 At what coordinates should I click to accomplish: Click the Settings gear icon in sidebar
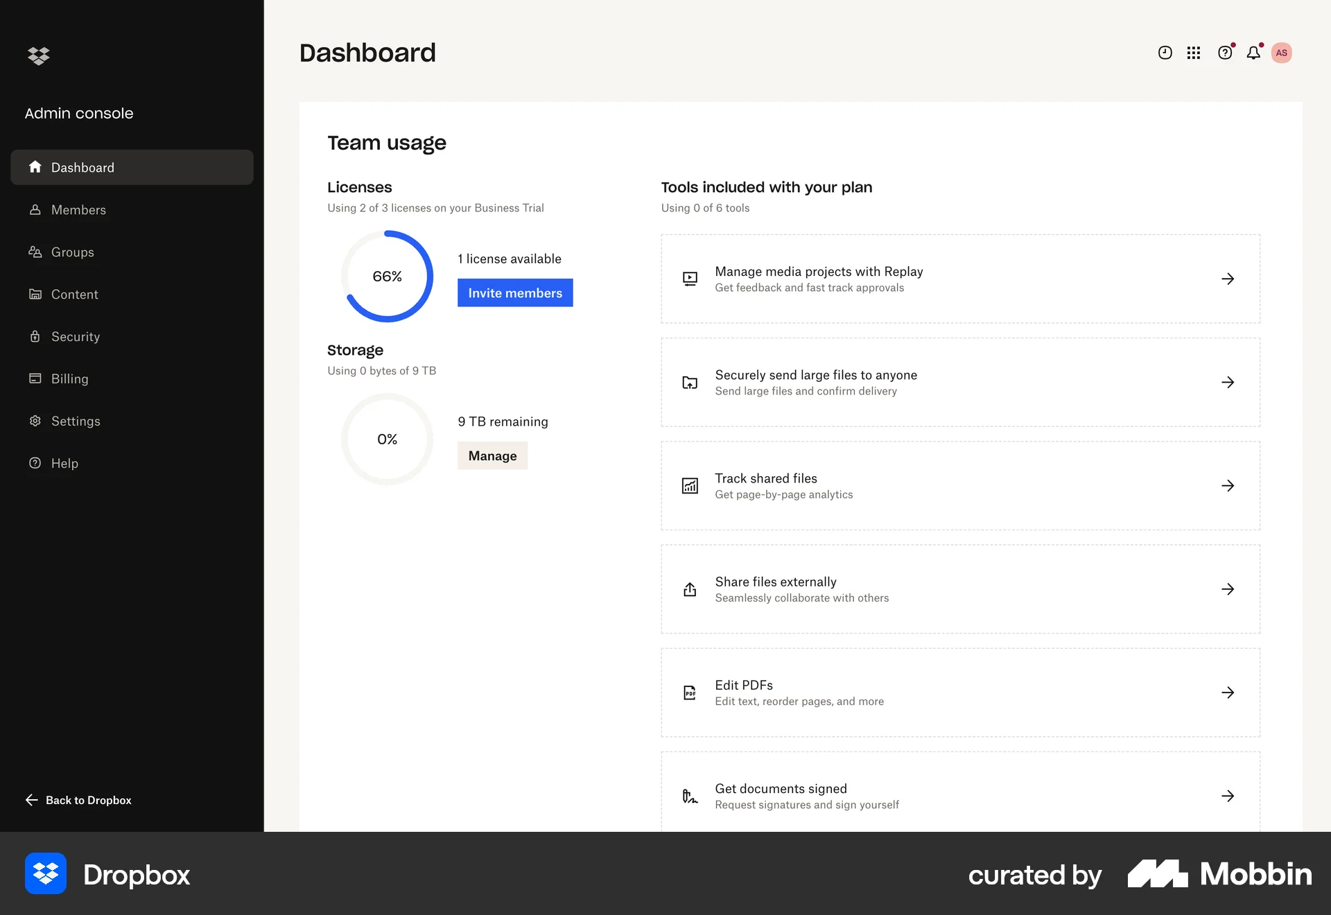click(35, 421)
